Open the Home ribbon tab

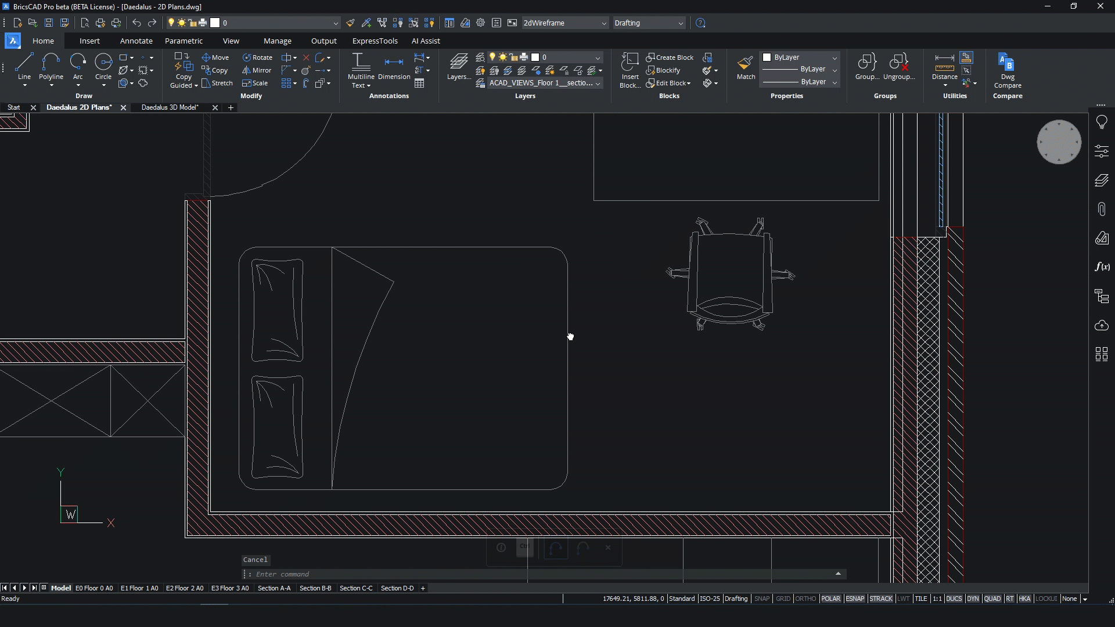click(43, 41)
